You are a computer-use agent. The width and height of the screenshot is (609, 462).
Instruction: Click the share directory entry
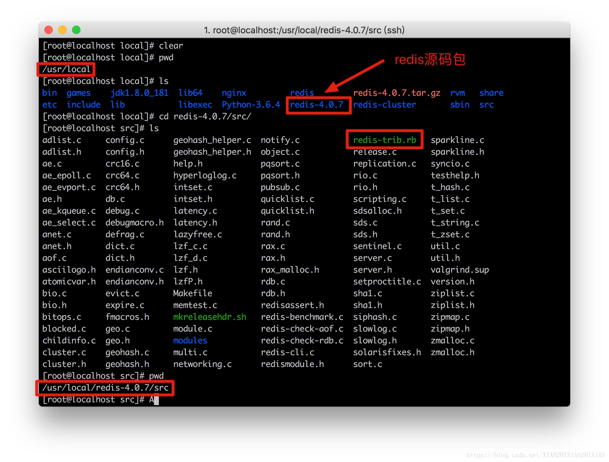pyautogui.click(x=491, y=93)
